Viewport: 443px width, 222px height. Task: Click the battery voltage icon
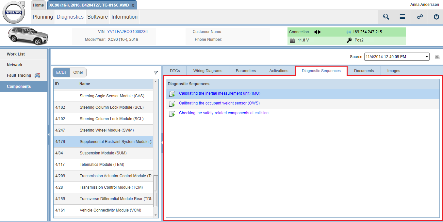click(292, 40)
